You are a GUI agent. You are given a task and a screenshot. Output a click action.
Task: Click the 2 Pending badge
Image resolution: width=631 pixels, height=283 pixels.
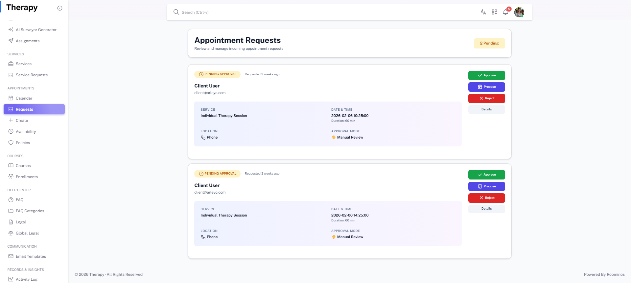[x=489, y=43]
